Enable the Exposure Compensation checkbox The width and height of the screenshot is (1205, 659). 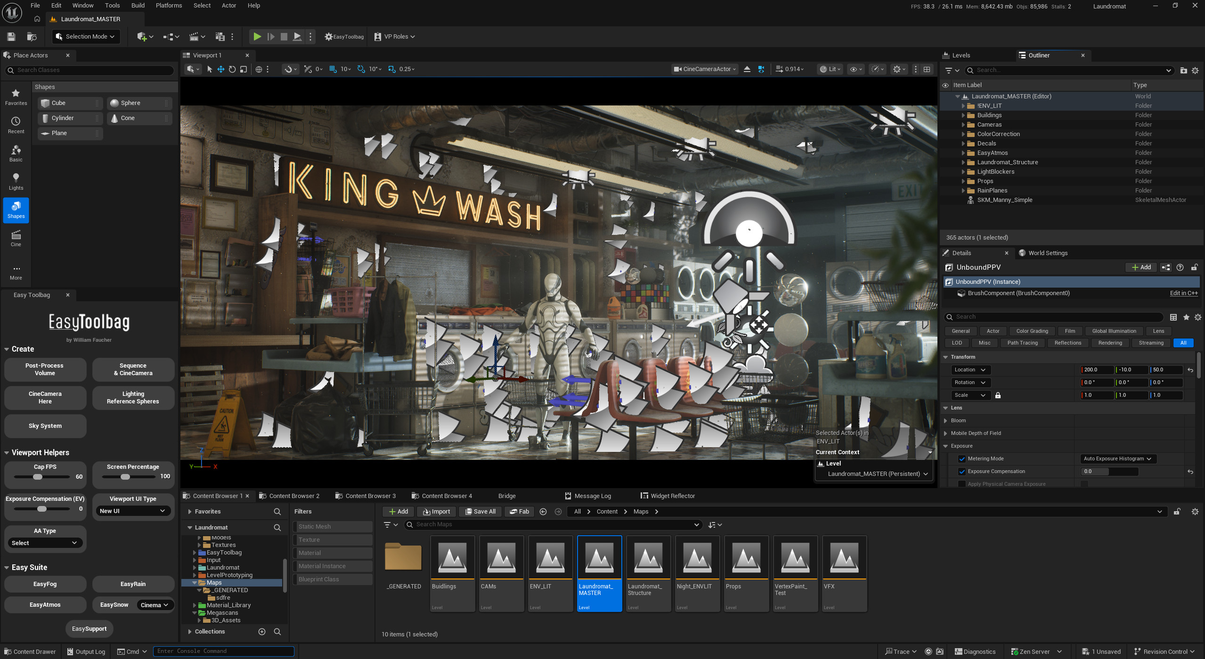(x=962, y=471)
